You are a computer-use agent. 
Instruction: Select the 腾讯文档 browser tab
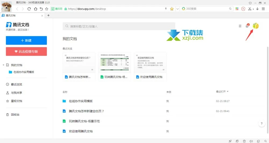(22, 15)
